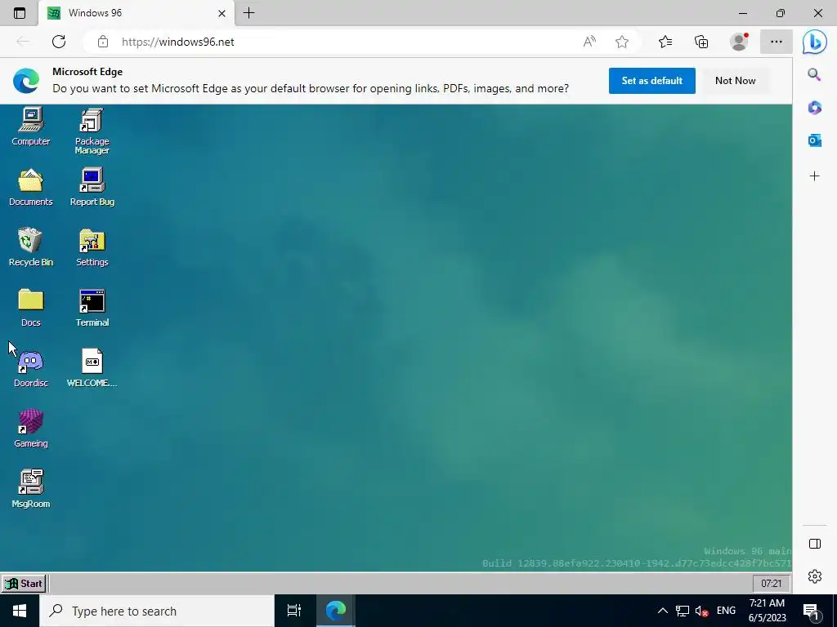
Task: Add a sidebar app with plus
Action: point(814,176)
